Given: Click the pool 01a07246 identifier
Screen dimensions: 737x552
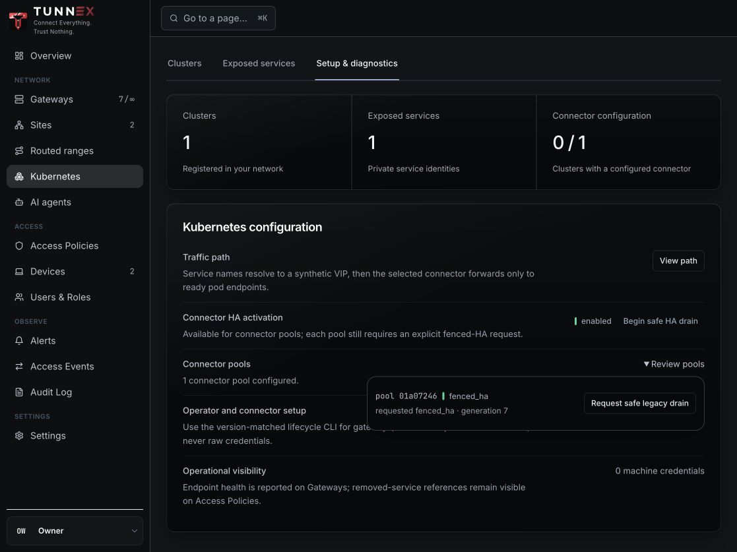Looking at the screenshot, I should [x=406, y=396].
